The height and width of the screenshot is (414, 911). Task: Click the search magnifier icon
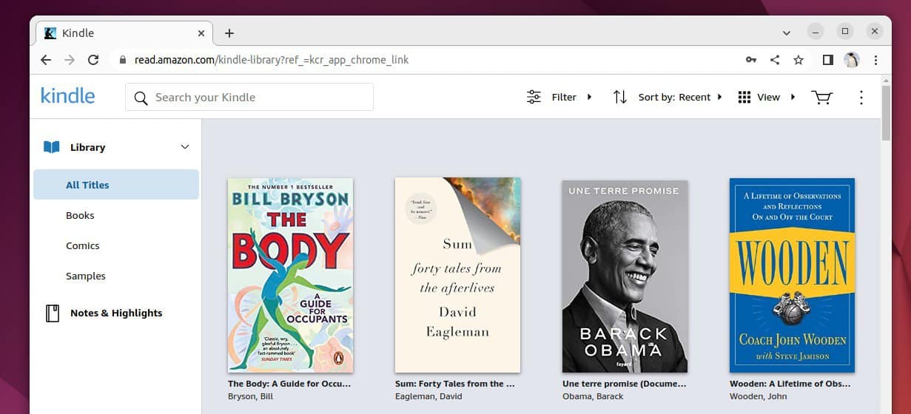tap(141, 98)
